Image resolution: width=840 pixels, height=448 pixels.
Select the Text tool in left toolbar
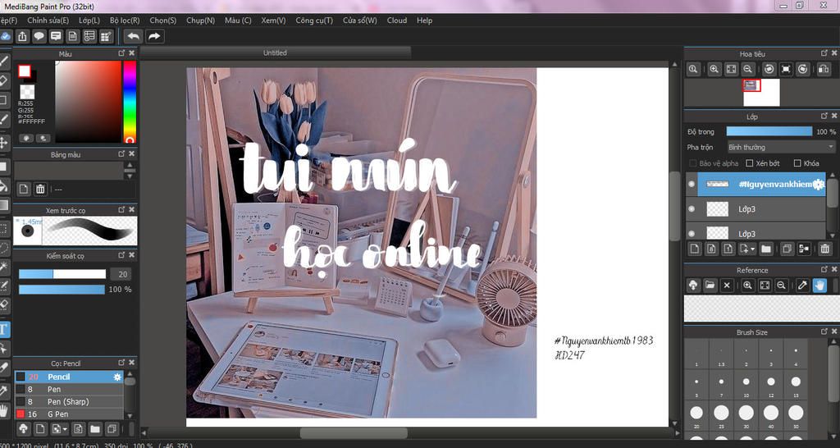tap(3, 329)
